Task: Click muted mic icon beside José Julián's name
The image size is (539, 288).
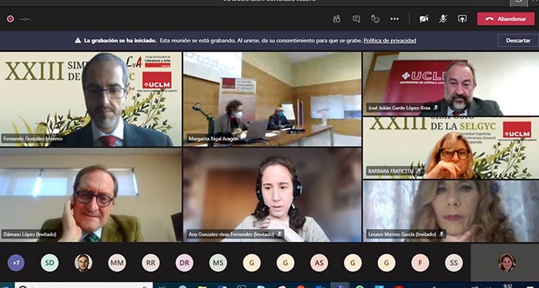Action: 436,108
